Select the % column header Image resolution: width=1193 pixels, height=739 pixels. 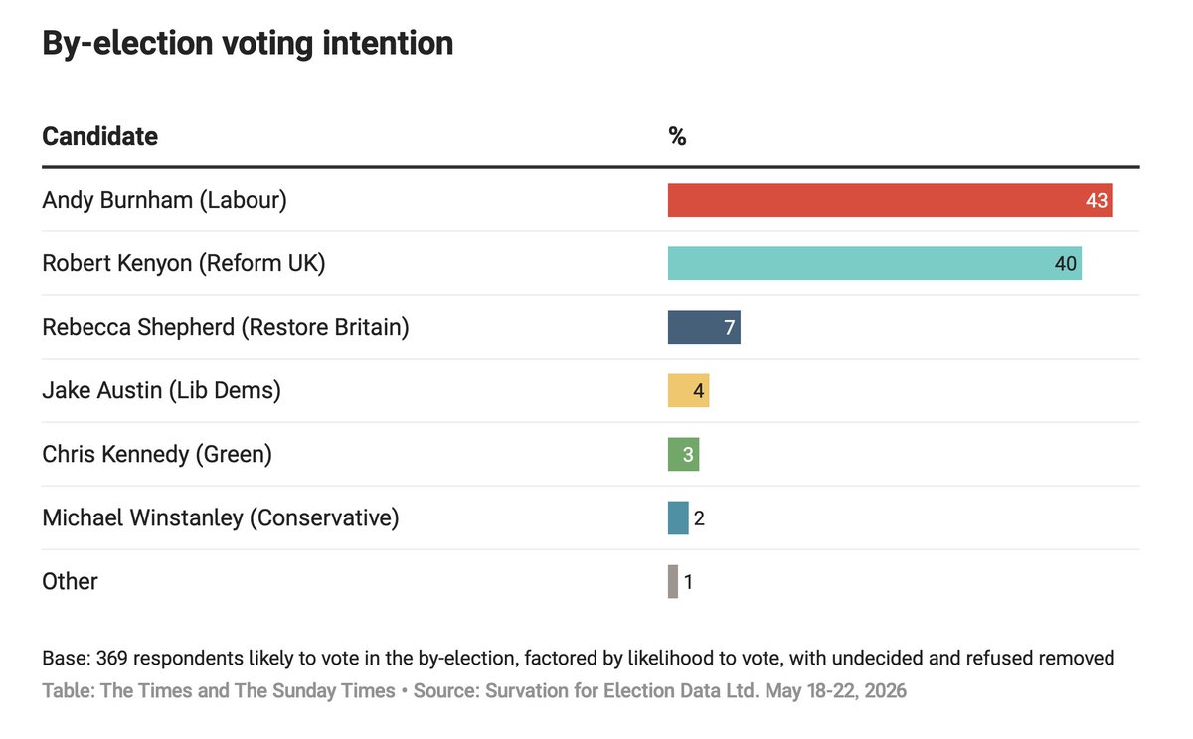click(x=677, y=136)
